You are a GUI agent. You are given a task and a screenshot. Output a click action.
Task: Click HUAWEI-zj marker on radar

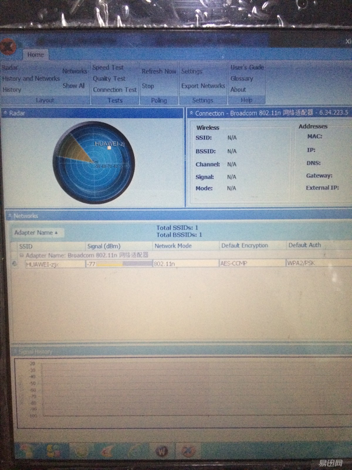pos(109,148)
